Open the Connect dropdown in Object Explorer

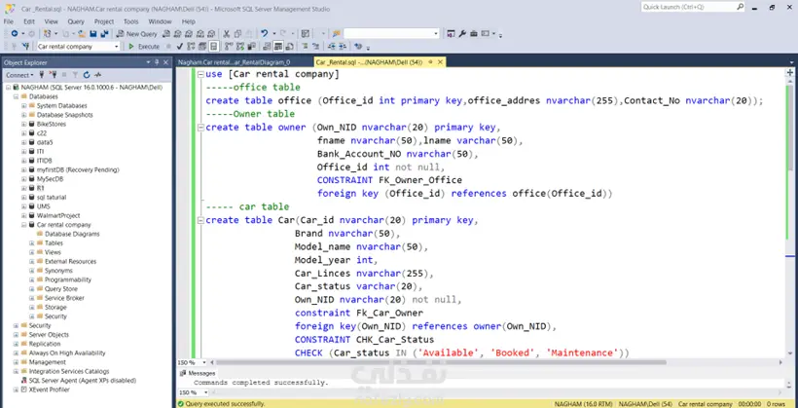click(20, 75)
